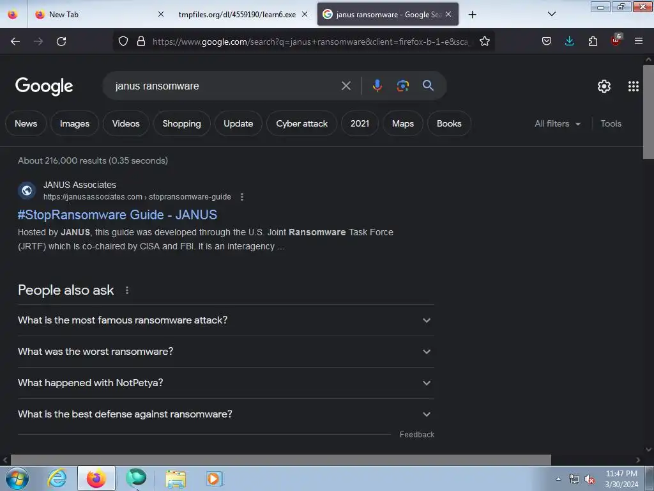Viewport: 654px width, 491px height.
Task: Open the muted volume tray icon
Action: [x=589, y=479]
